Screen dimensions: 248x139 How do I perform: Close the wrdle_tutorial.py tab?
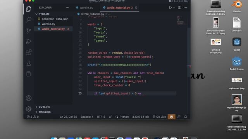[x=136, y=8]
